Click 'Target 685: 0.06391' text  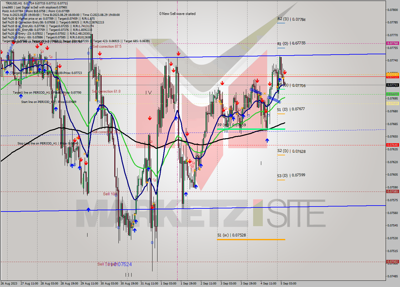(x=137, y=41)
